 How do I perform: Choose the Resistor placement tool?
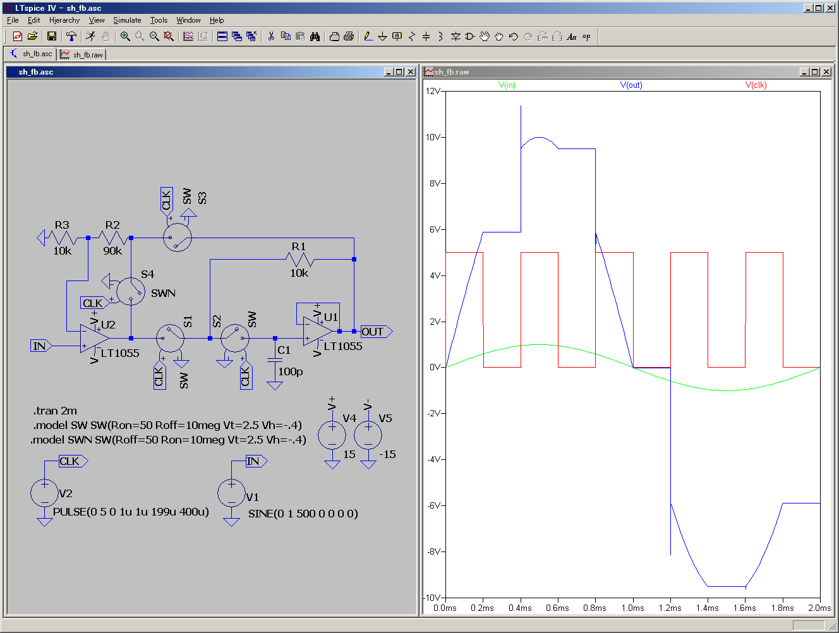(412, 37)
